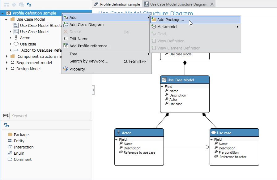277x180 pixels.
Task: Select Reference to use case field in Actor
Action: click(139, 152)
